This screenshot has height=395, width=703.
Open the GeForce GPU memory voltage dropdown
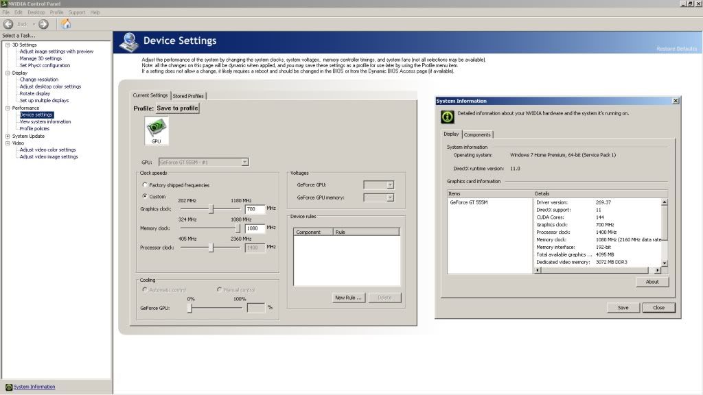click(x=390, y=197)
